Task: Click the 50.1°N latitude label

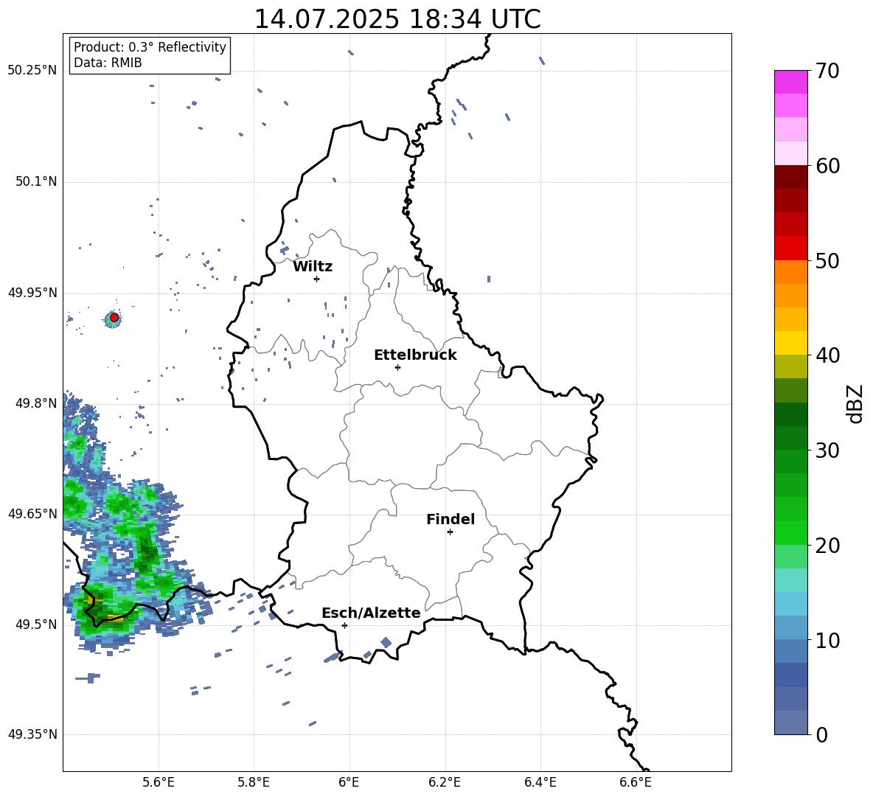Action: [36, 182]
